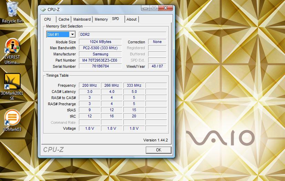This screenshot has width=285, height=181.
Task: Click tRC value 20
Action: (134, 116)
